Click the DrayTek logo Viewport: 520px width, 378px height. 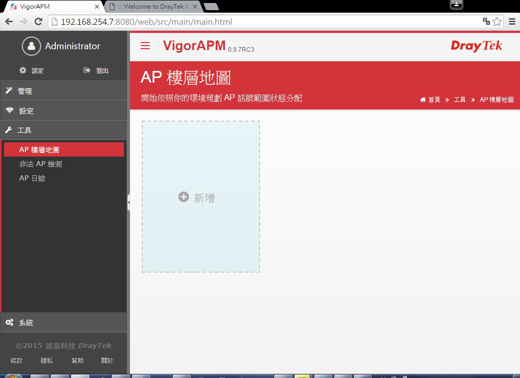476,46
